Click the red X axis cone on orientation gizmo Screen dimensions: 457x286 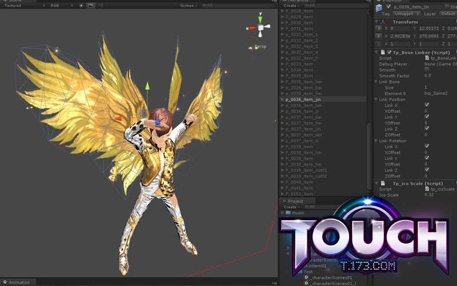coord(252,28)
